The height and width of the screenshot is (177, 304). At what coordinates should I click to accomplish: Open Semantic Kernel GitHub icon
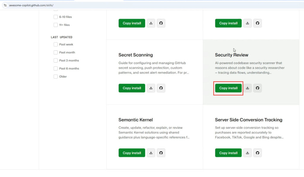click(161, 153)
